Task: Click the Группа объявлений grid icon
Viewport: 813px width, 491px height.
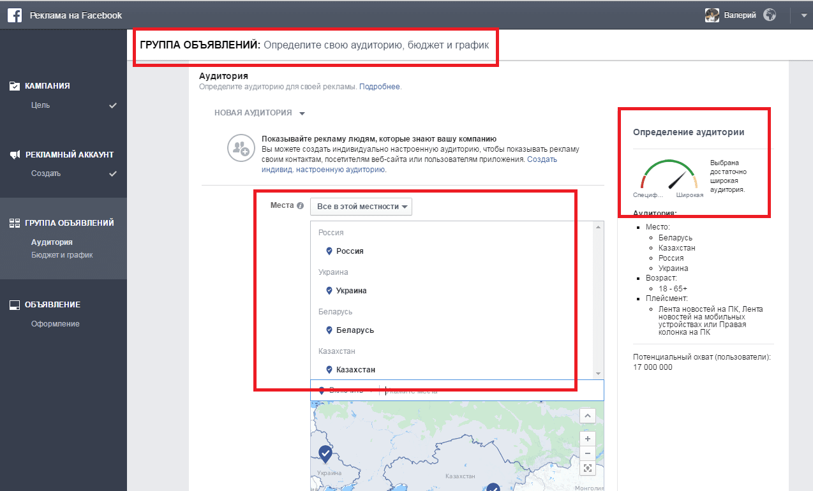Action: [14, 223]
